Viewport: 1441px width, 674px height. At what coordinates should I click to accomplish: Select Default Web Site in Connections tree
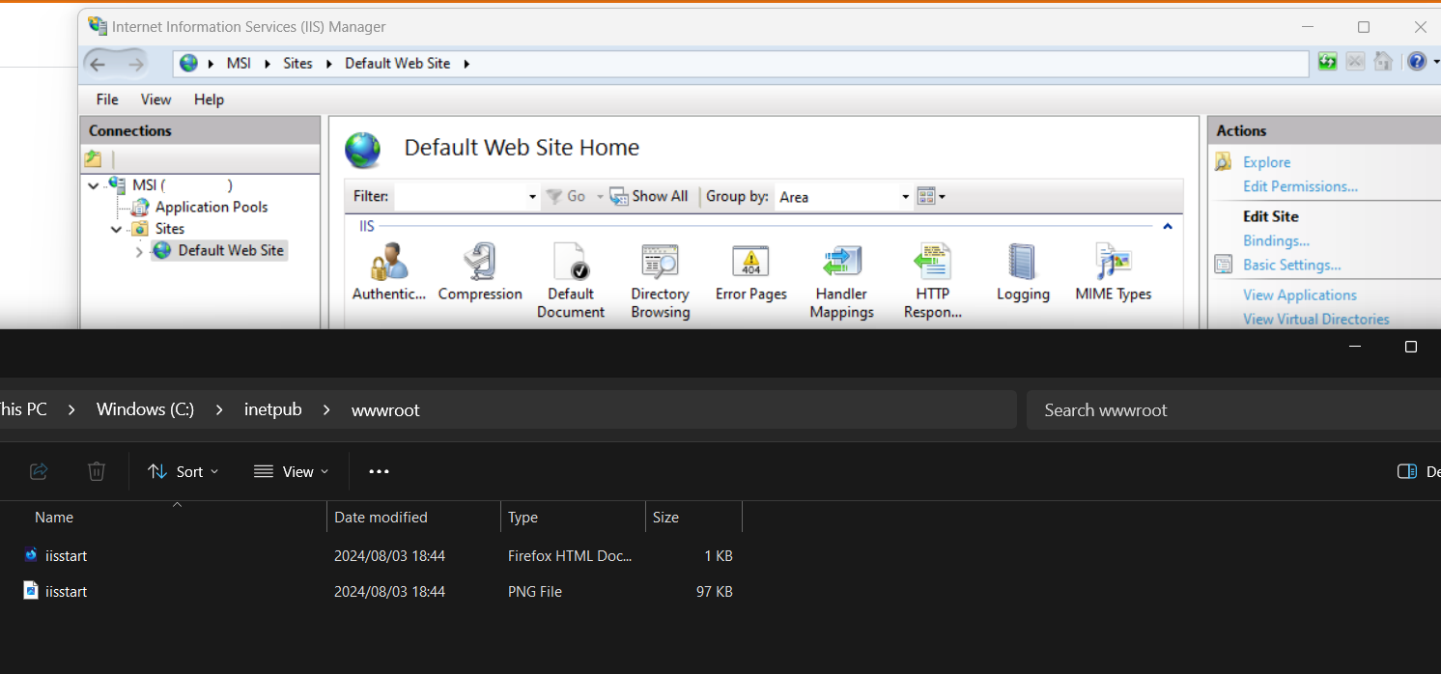[x=231, y=250]
